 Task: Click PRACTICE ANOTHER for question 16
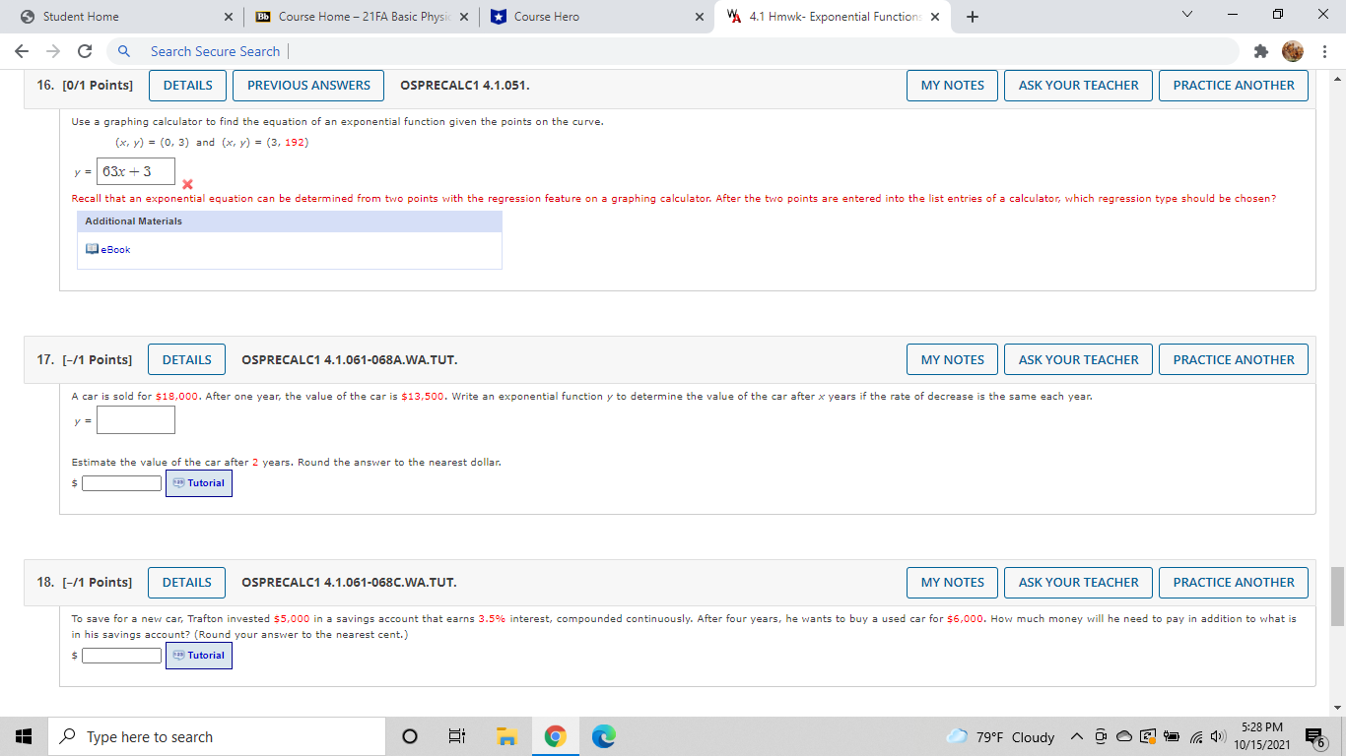(1234, 85)
